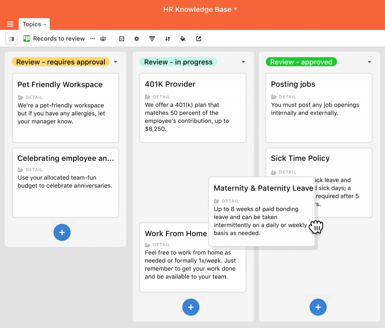
Task: Open the filter records tool
Action: pos(152,39)
